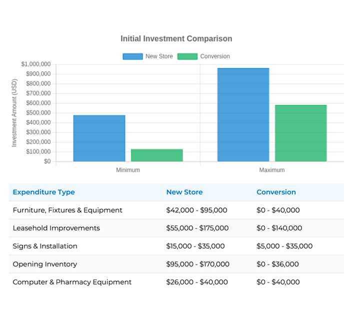Click the Conversion Minimum bar
This screenshot has height=326, width=360.
coord(156,155)
